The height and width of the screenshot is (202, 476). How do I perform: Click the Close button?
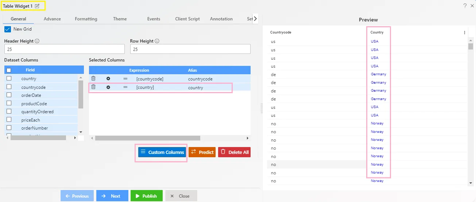click(181, 196)
